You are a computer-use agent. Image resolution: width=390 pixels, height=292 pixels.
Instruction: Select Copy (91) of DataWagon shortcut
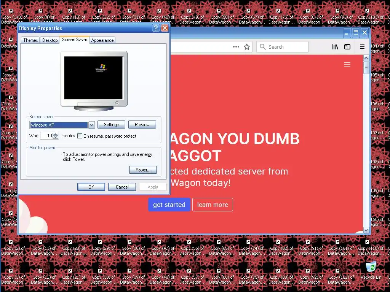[311, 248]
